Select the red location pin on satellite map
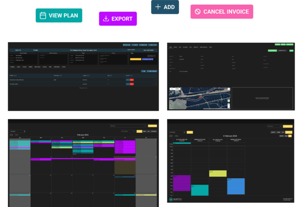This screenshot has width=302, height=207. (x=199, y=97)
